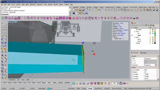The image size is (160, 90).
Task: Open the Surface menu
Action: (x=18, y=4)
